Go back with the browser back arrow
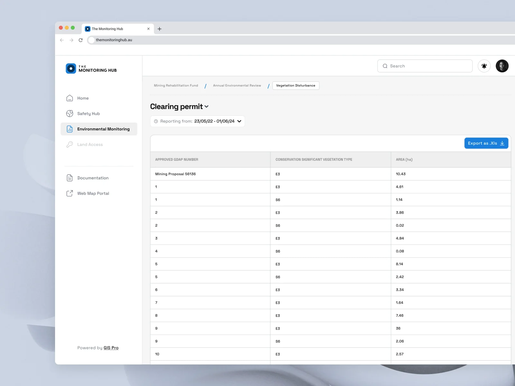The image size is (515, 386). click(62, 40)
